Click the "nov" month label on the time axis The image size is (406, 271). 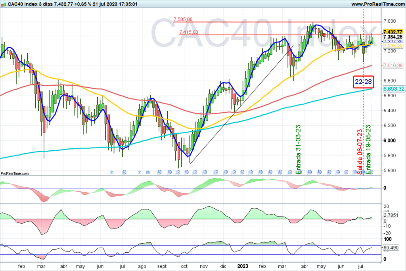[204, 266]
